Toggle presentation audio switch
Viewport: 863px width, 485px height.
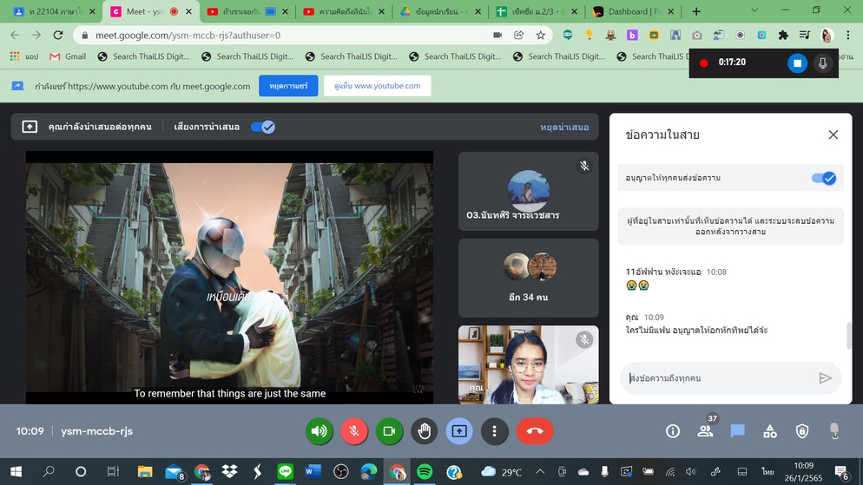[x=263, y=127]
